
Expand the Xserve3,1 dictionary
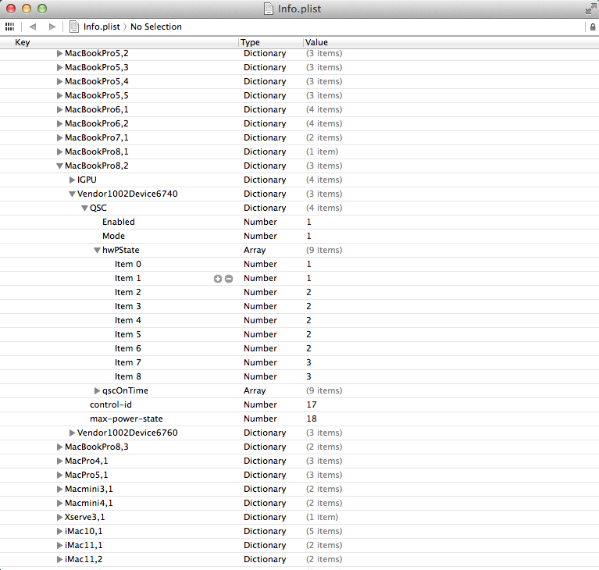point(59,517)
